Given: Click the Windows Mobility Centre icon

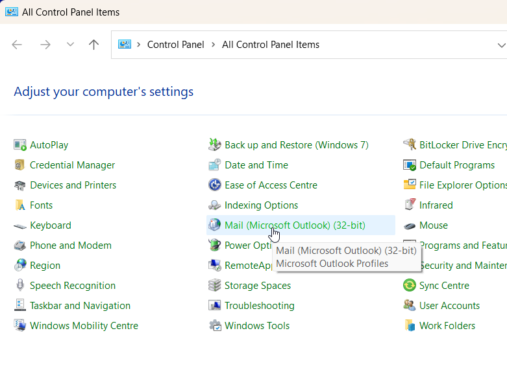Looking at the screenshot, I should click(20, 326).
